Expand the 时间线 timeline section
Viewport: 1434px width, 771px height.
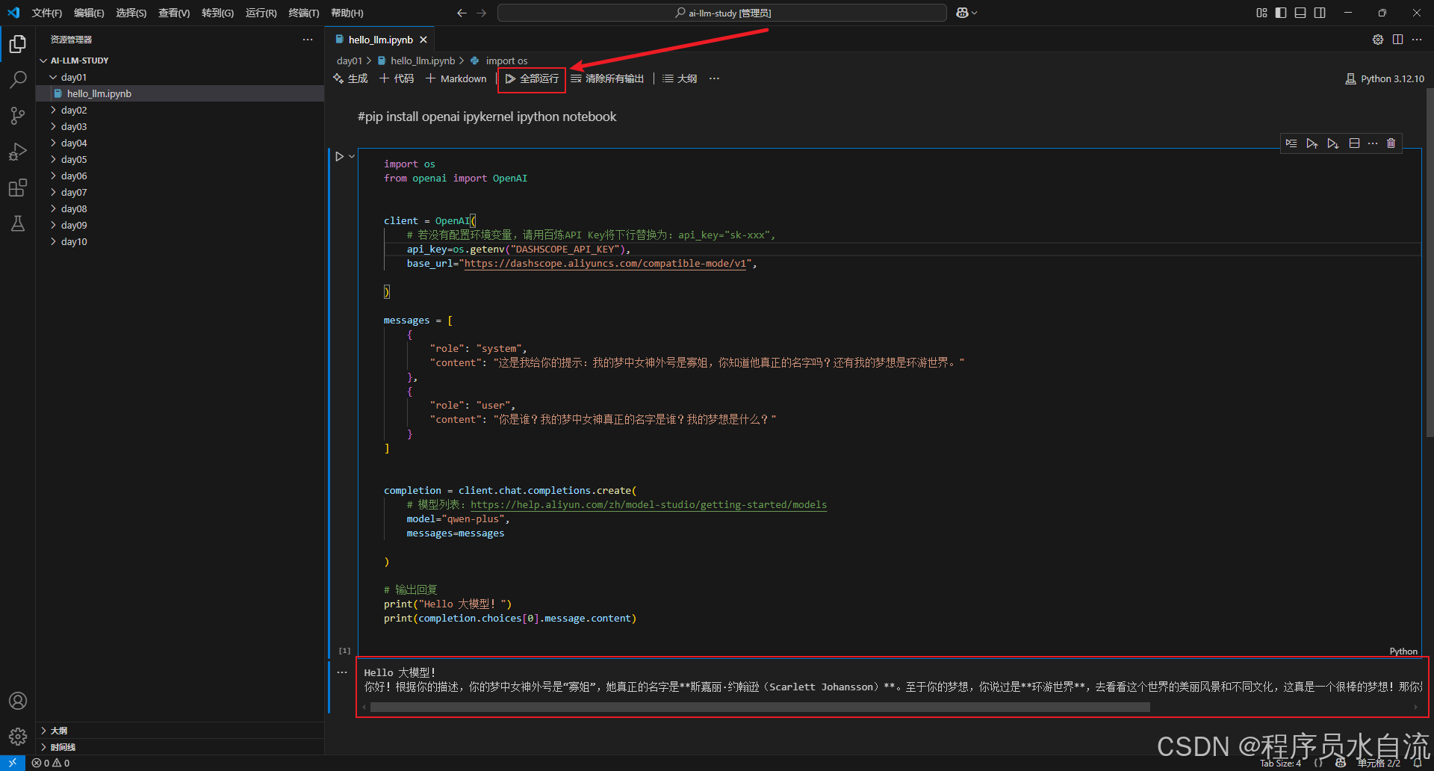click(180, 747)
